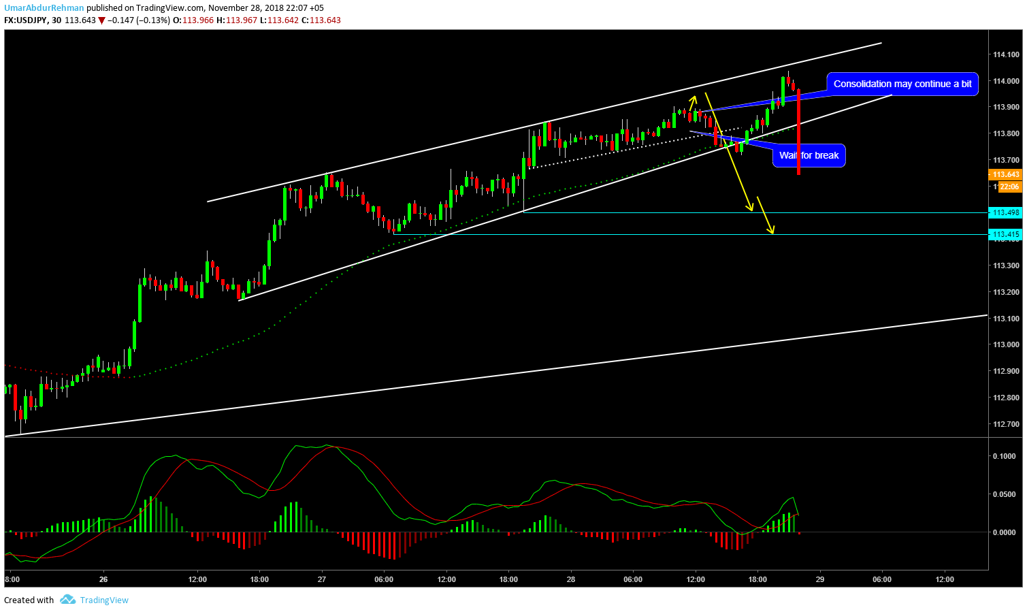Click the date 26 on time axis
The height and width of the screenshot is (612, 1027).
coord(103,579)
